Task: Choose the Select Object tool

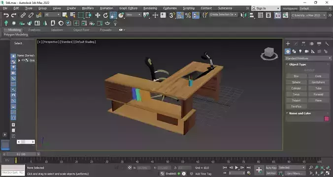Action: [x=65, y=15]
